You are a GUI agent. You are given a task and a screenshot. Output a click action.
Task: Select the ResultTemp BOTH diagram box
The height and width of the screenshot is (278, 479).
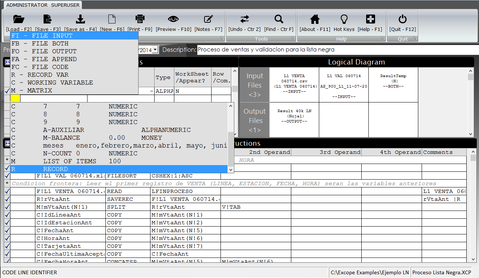click(x=393, y=85)
